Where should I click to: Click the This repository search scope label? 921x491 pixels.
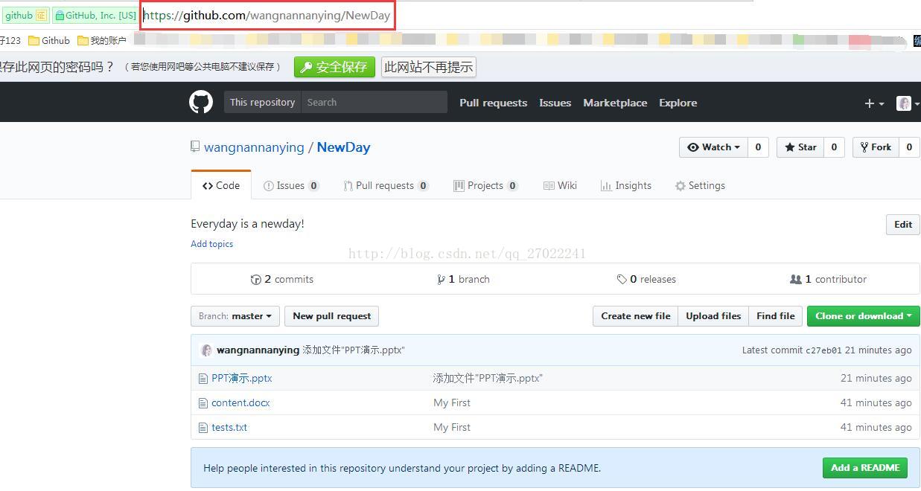tap(262, 103)
